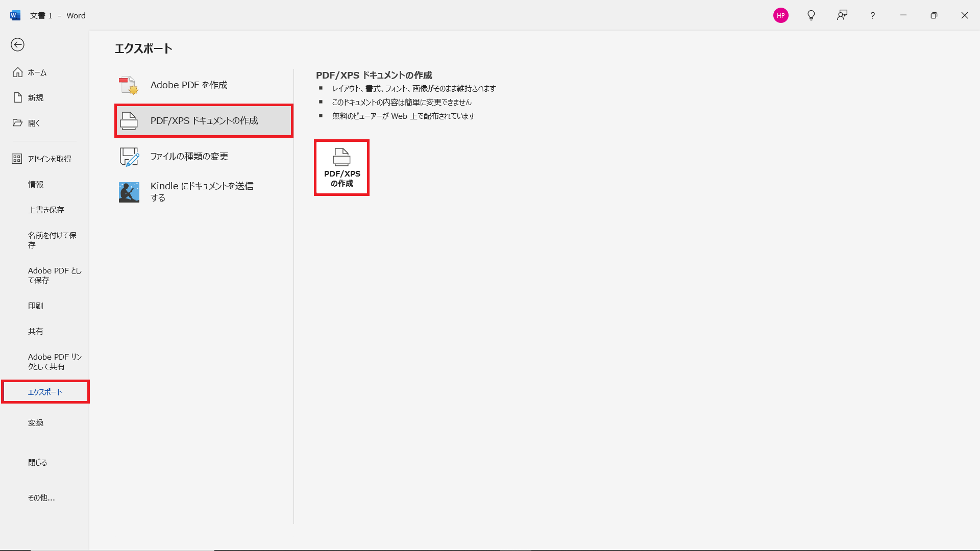Select エクスポート from the left menu

click(x=45, y=391)
